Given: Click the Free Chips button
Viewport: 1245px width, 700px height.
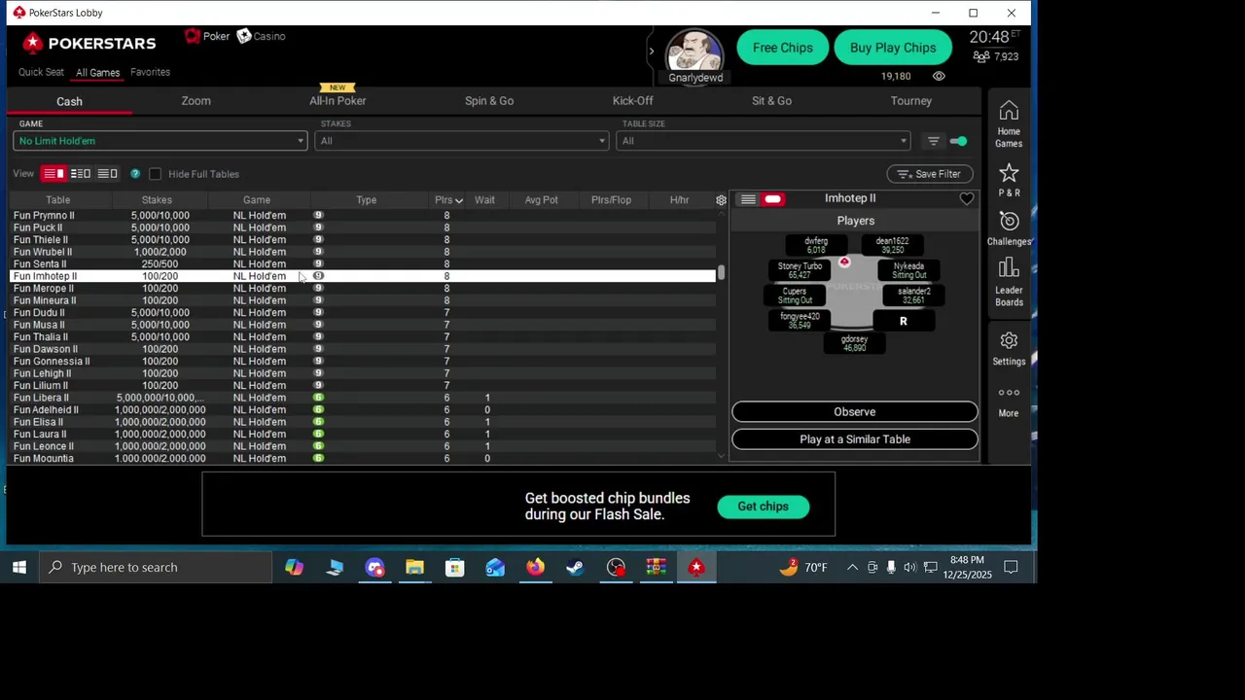Looking at the screenshot, I should coord(782,48).
